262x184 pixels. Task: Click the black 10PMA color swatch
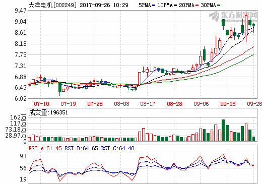click(175, 6)
